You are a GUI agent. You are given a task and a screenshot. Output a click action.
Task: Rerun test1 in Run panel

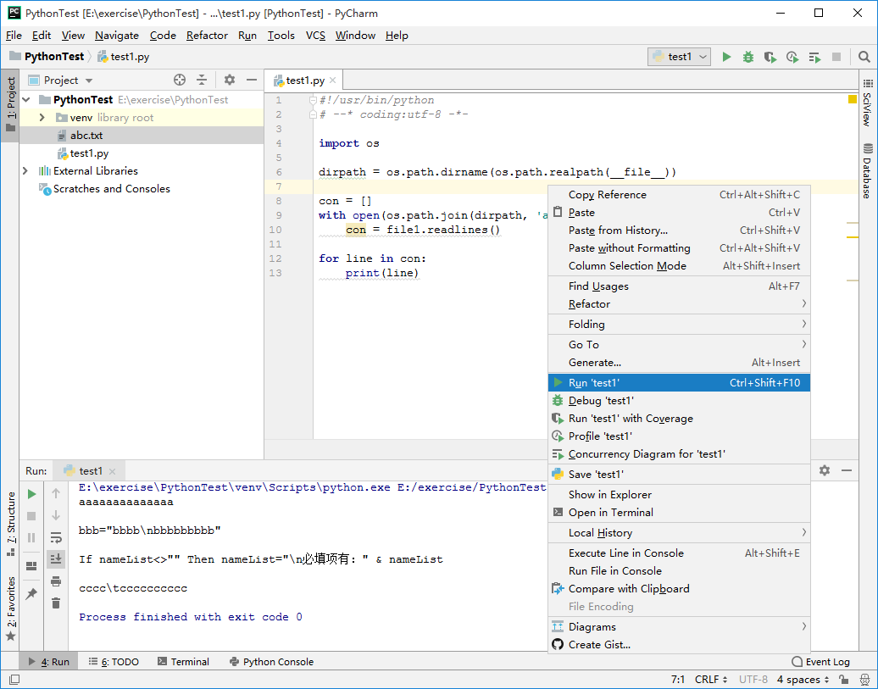click(x=31, y=493)
